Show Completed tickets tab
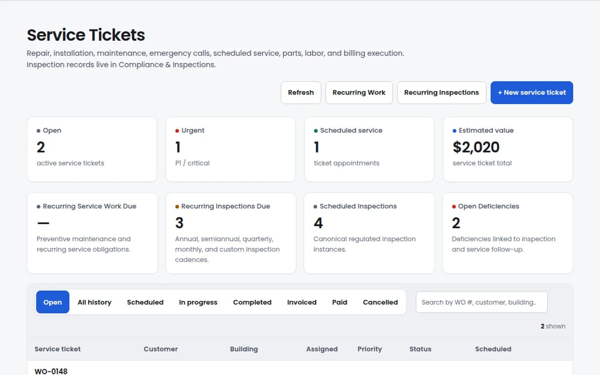The image size is (600, 375). point(252,302)
